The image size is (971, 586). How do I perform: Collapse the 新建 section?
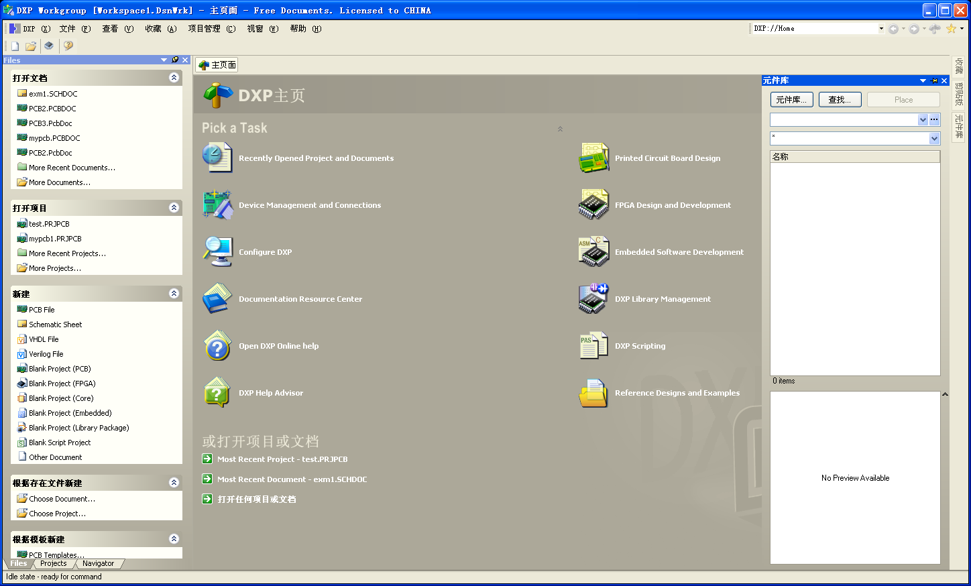[x=174, y=294]
